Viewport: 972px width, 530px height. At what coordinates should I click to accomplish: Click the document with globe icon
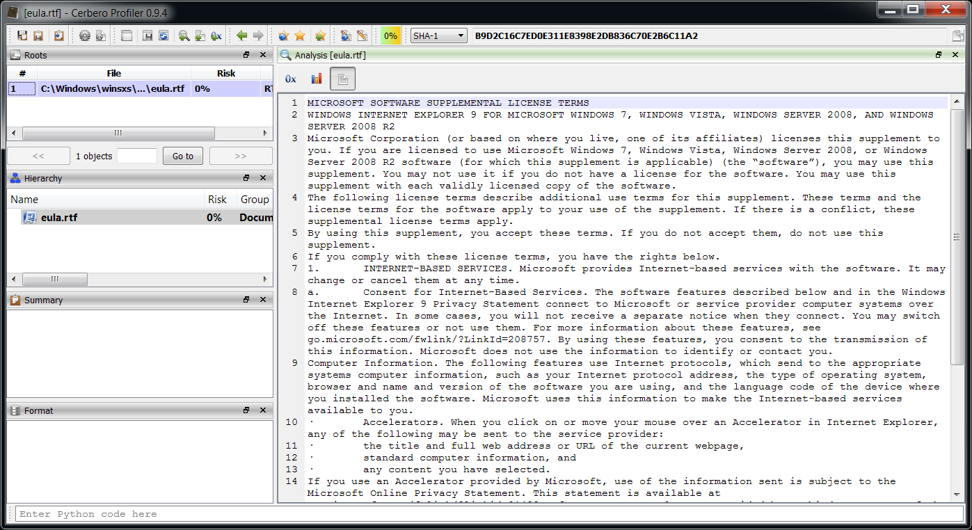click(x=346, y=35)
